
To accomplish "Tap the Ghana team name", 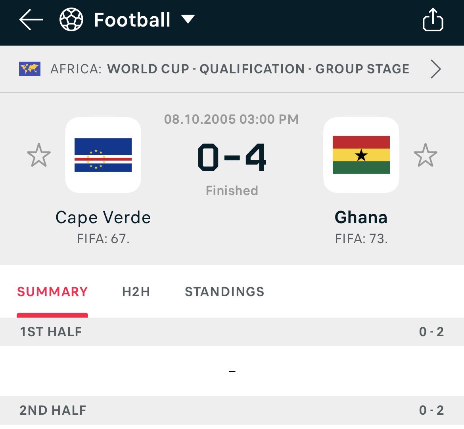I will click(x=361, y=217).
